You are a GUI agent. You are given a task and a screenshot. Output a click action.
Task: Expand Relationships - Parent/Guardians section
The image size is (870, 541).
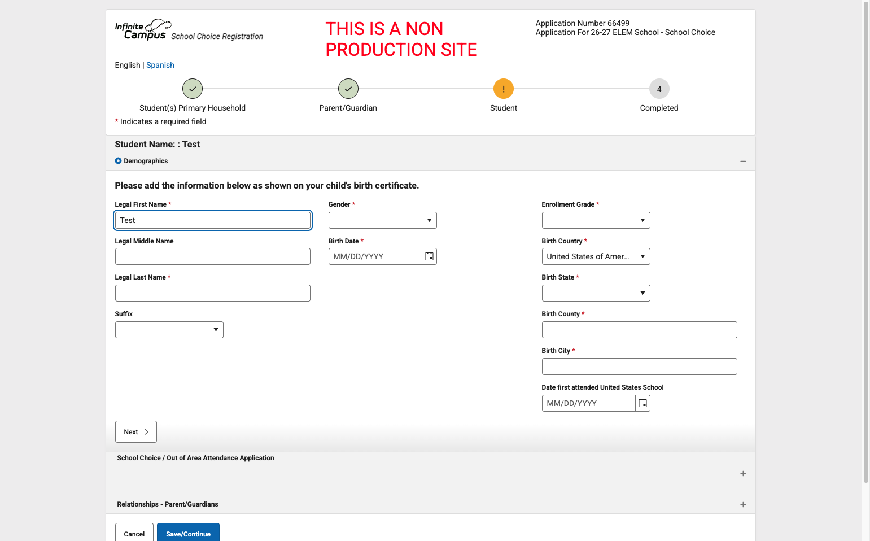pos(743,505)
